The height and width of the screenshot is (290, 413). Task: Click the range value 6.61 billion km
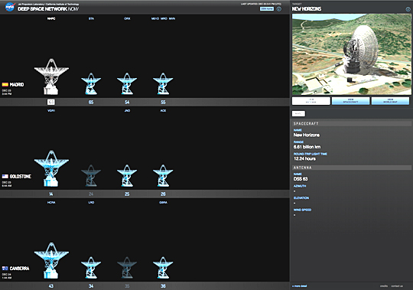307,147
